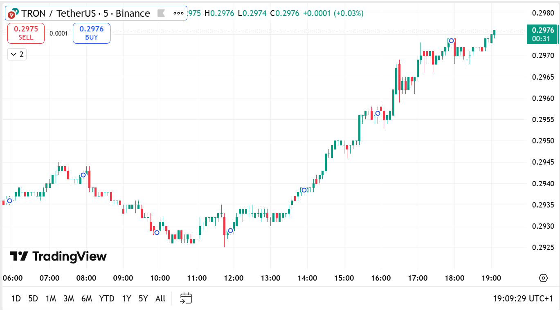560x310 pixels.
Task: Open chart settings hexagon icon
Action: click(543, 278)
